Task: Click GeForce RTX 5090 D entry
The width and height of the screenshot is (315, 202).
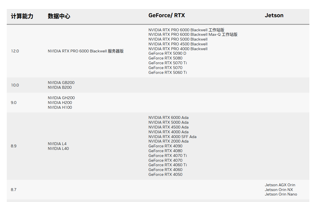Action: 167,53
